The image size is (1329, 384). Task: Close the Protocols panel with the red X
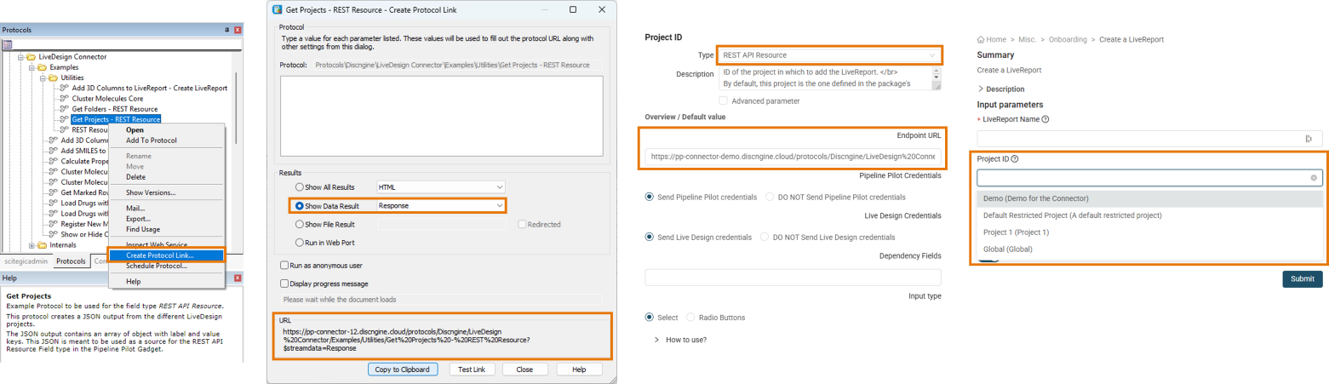coord(238,30)
